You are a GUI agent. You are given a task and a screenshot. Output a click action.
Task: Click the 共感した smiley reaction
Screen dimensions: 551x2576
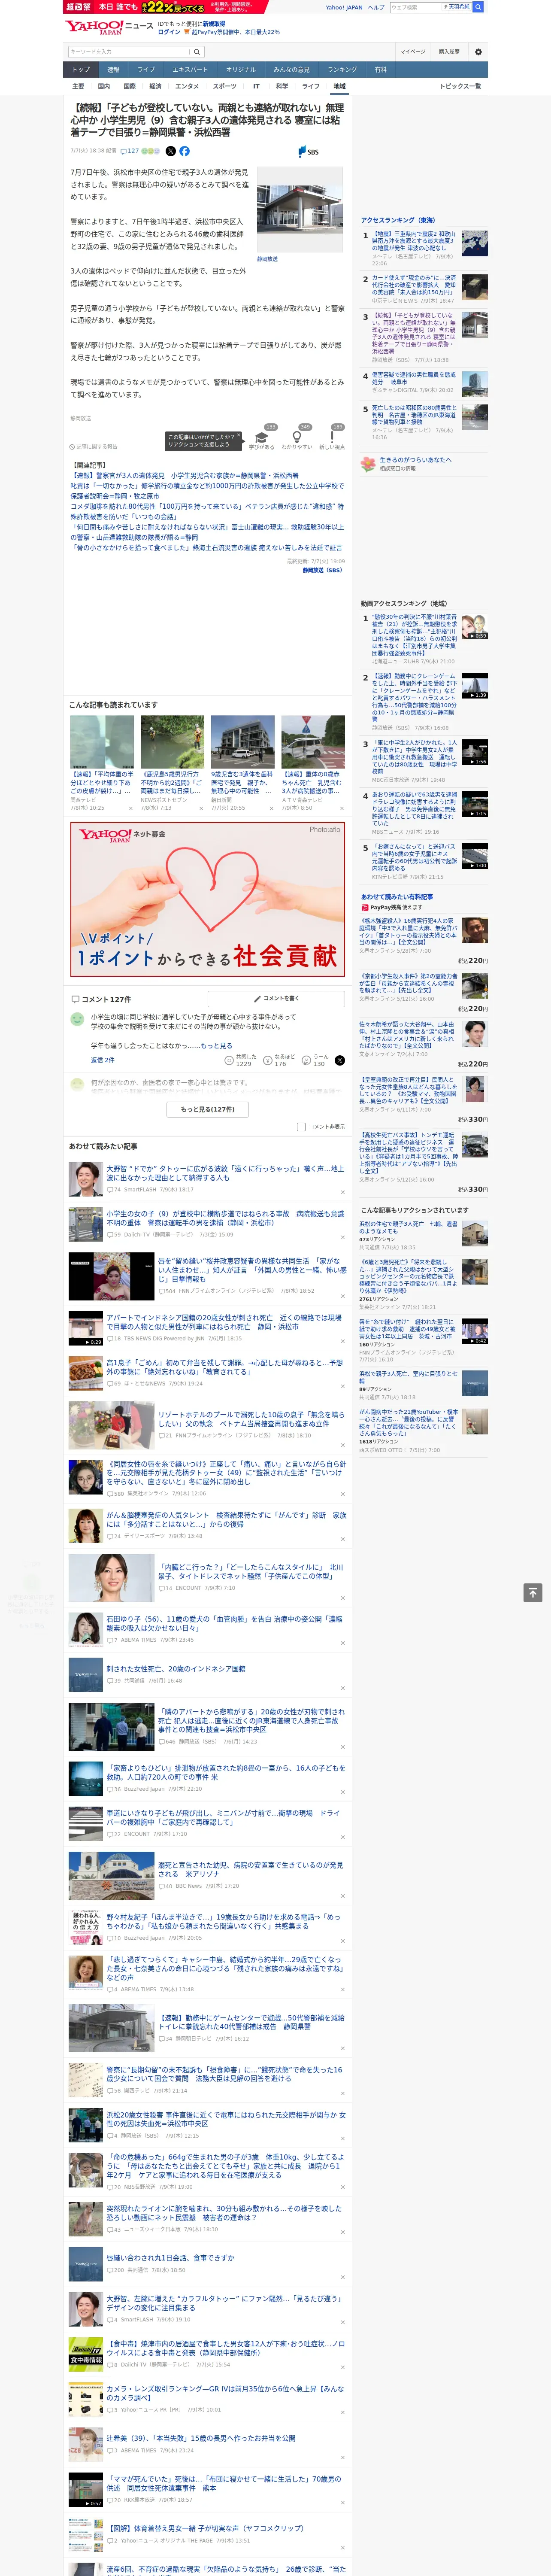coord(229,1060)
